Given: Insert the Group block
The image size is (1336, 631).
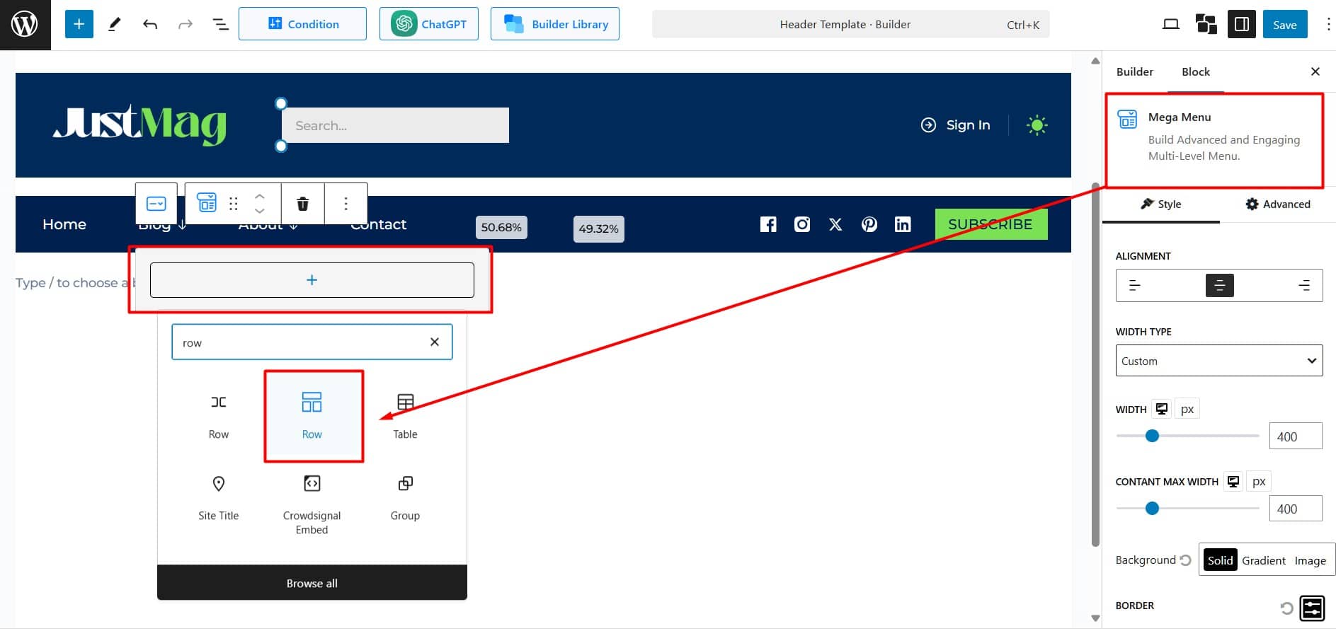Looking at the screenshot, I should pos(405,499).
